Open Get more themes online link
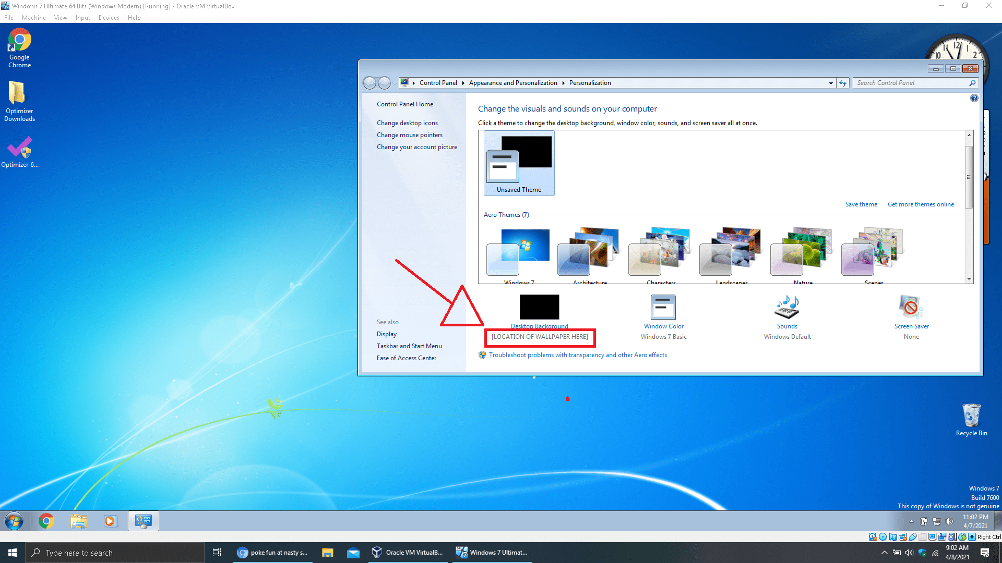Image resolution: width=1002 pixels, height=563 pixels. 921,204
